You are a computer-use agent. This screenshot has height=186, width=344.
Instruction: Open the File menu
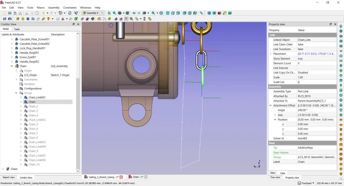(4, 8)
